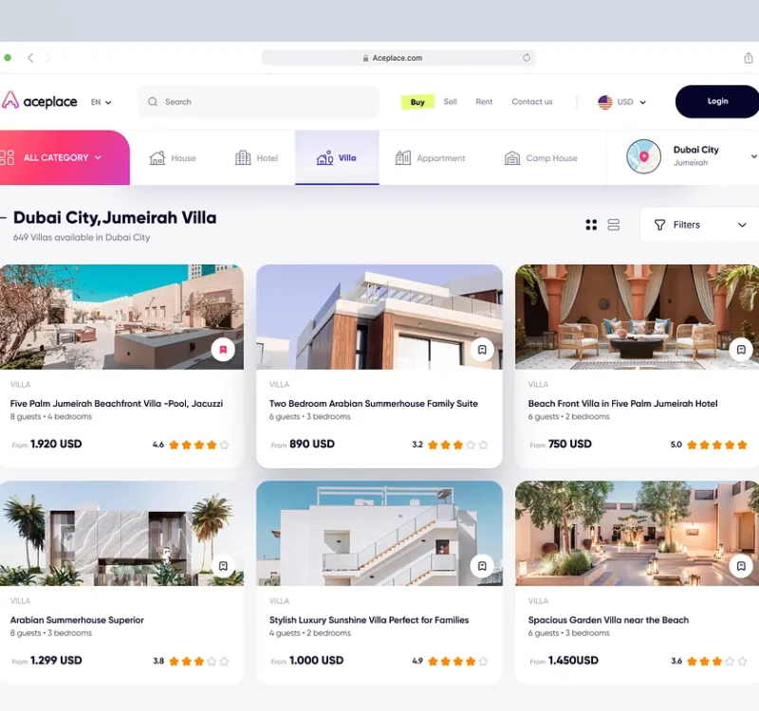Image resolution: width=759 pixels, height=711 pixels.
Task: Bookmark the Two Bedroom Arabian Summerhouse listing
Action: pyautogui.click(x=482, y=350)
